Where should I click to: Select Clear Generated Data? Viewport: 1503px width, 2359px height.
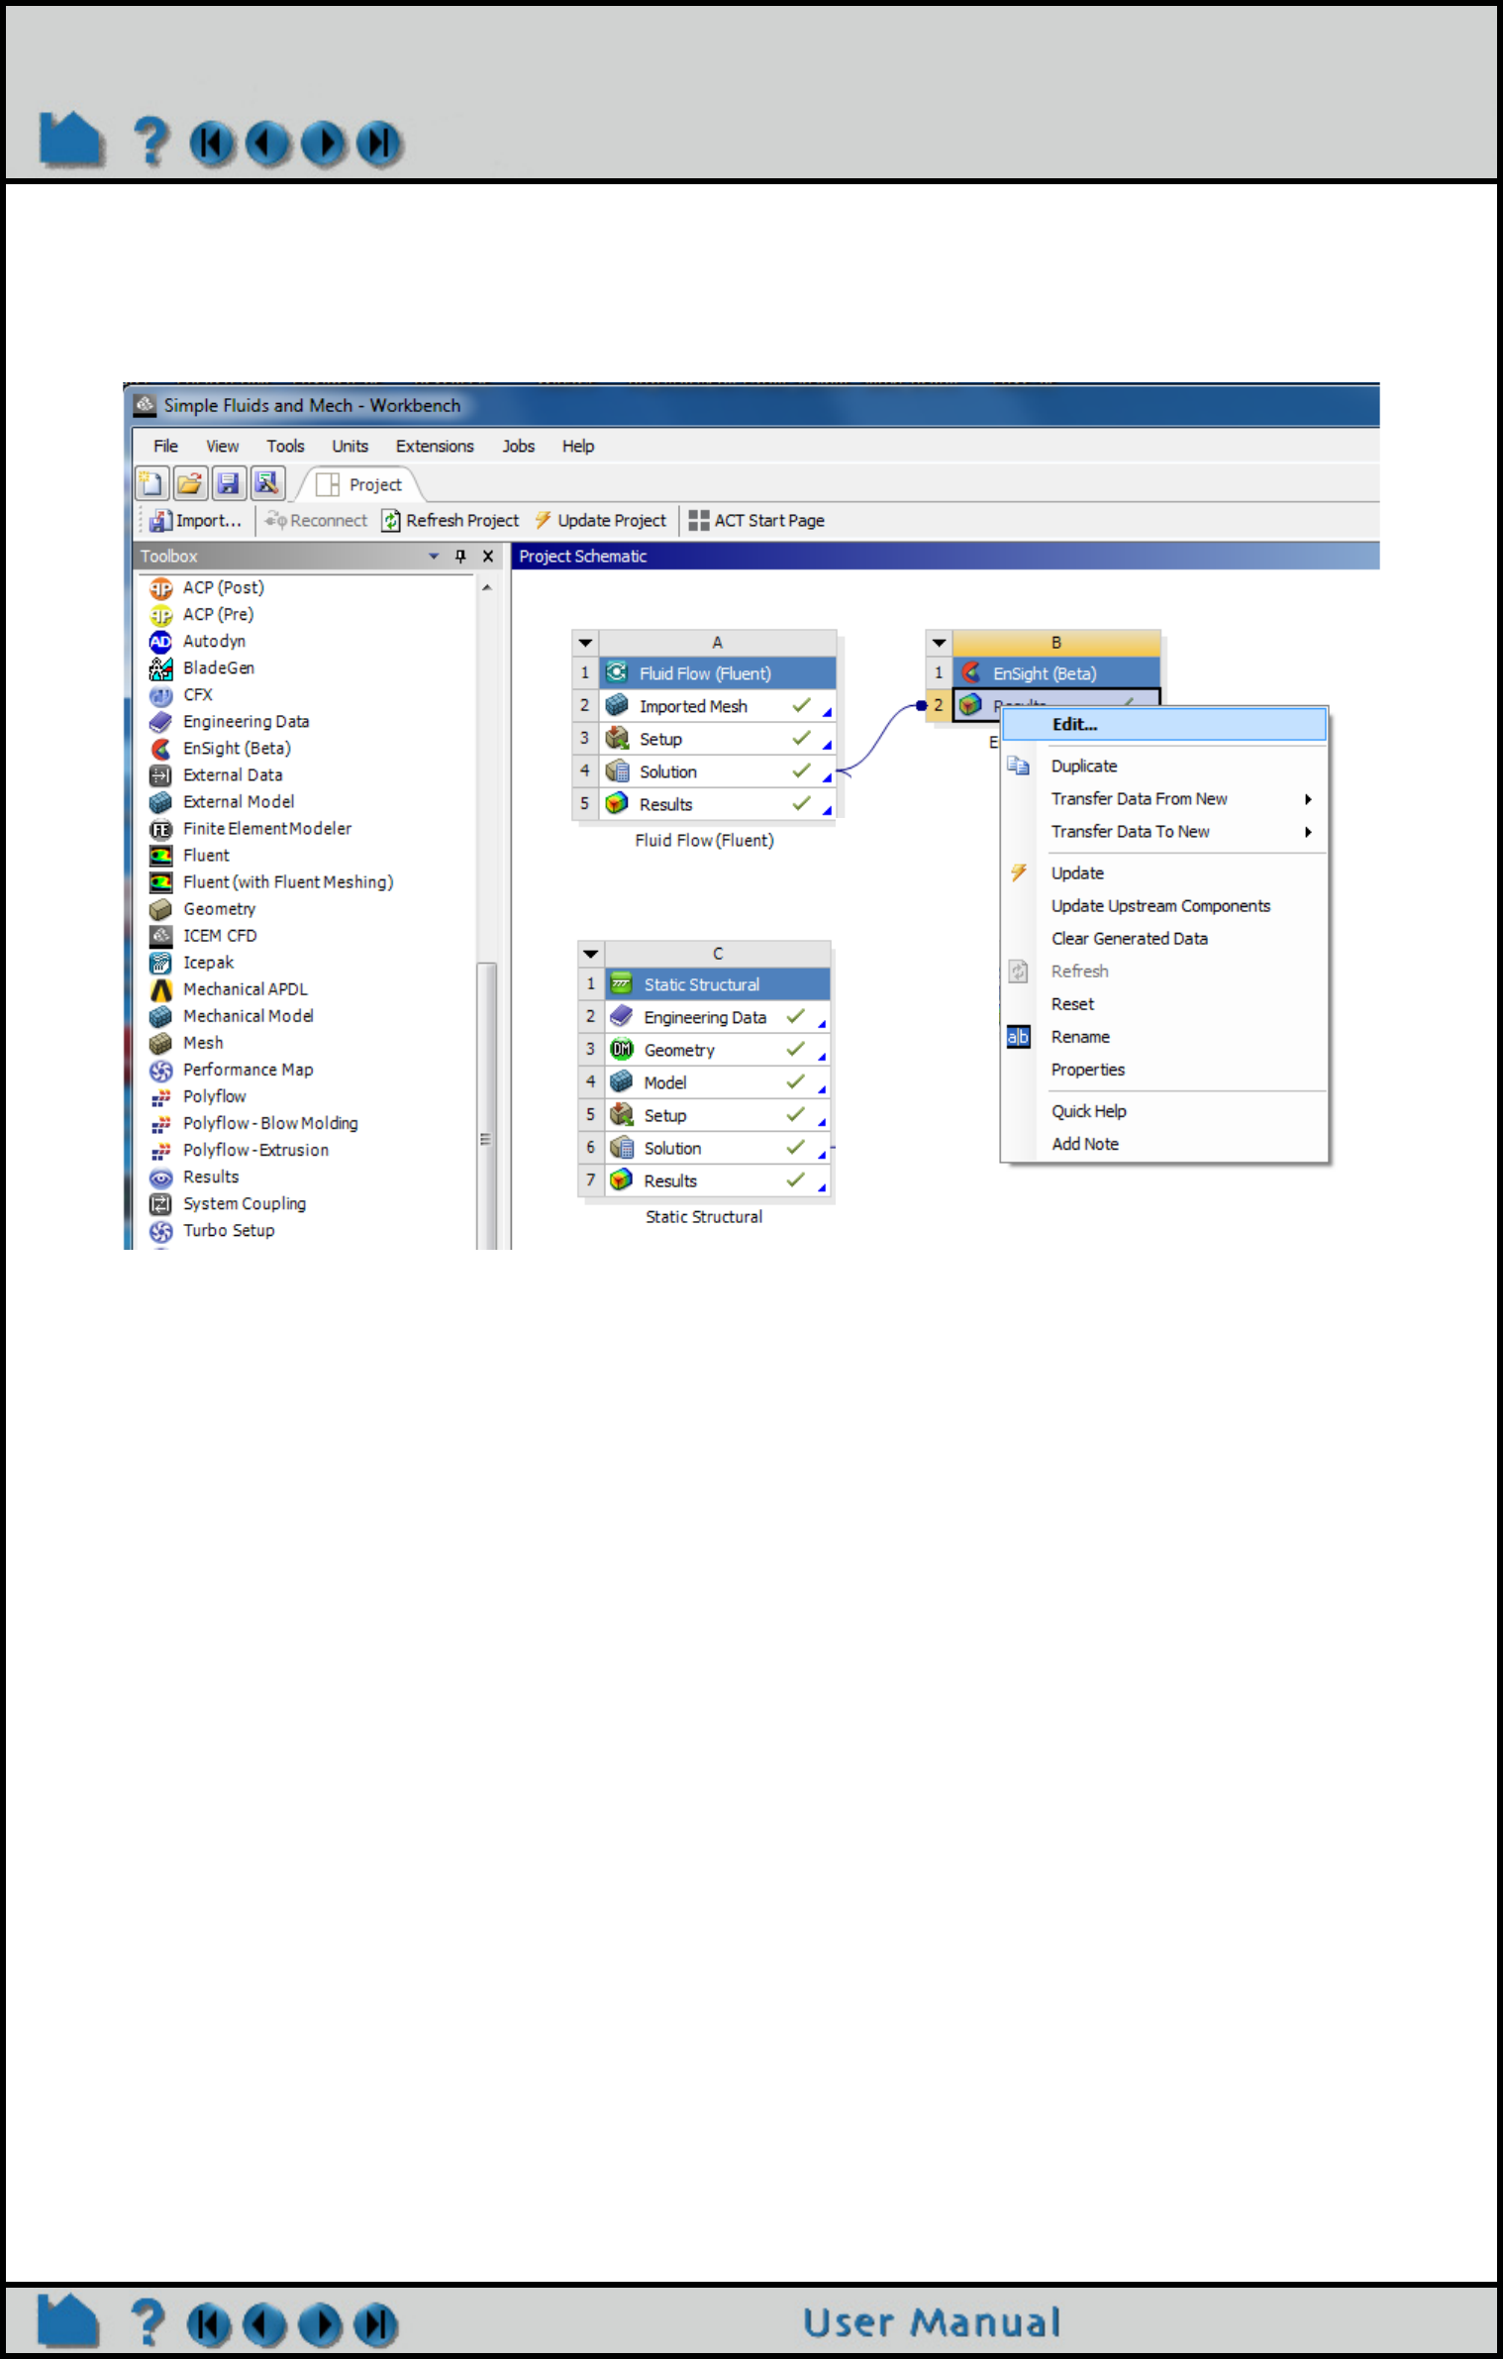coord(1164,939)
